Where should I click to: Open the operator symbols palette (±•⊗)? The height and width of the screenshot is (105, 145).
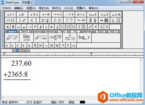pos(46,15)
